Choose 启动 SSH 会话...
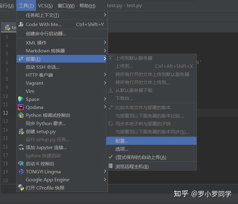The image size is (238, 204). [43, 67]
